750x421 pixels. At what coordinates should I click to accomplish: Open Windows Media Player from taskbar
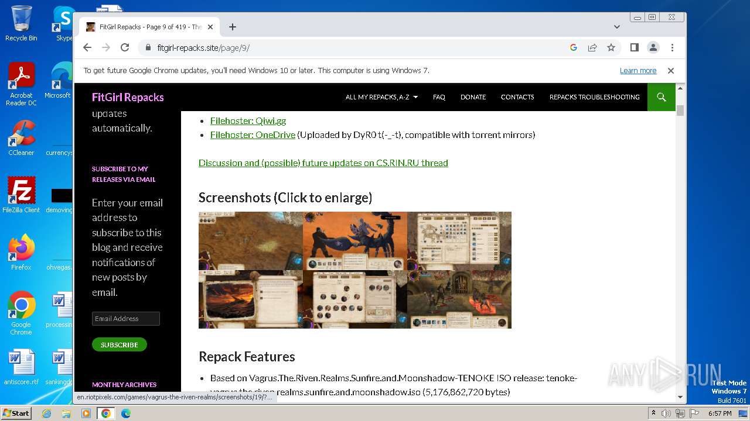(86, 413)
